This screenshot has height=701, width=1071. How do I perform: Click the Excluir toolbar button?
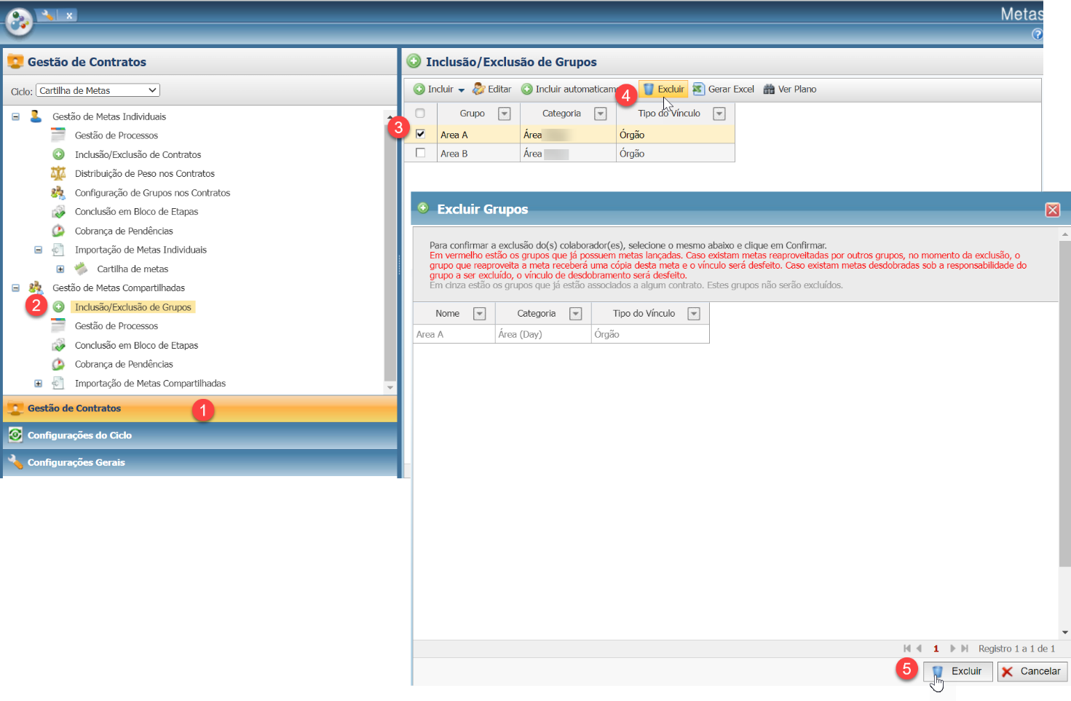point(663,89)
